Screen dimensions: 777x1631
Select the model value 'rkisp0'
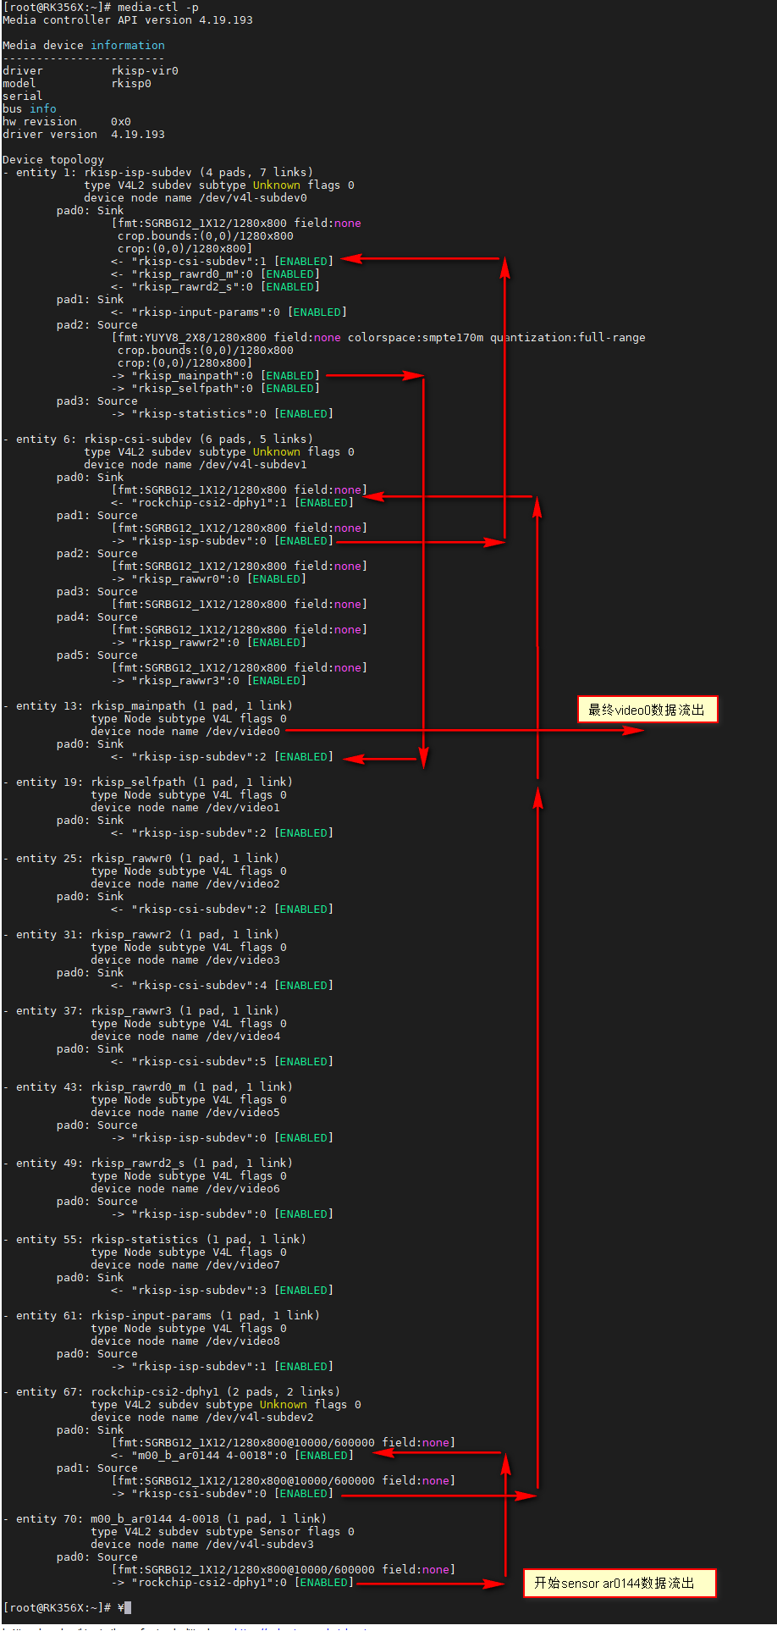(x=131, y=83)
